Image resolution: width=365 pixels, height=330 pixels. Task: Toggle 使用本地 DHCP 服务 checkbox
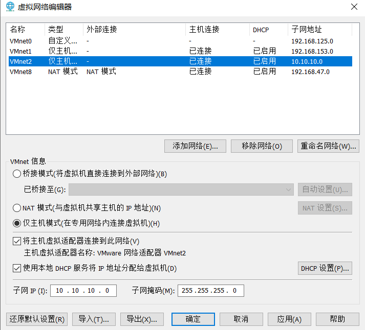[x=17, y=268]
